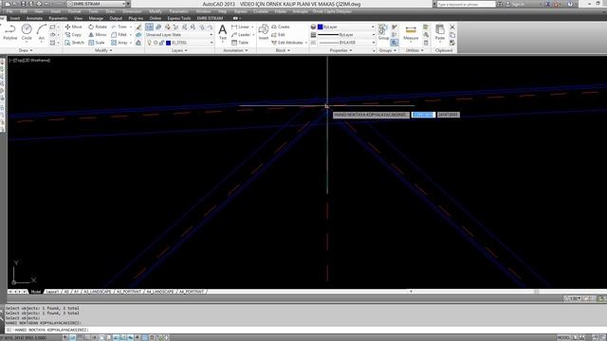
Task: Activate the Scale command
Action: click(x=97, y=43)
